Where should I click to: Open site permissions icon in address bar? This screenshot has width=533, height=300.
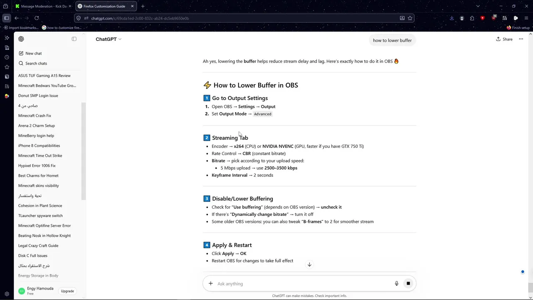(x=86, y=18)
